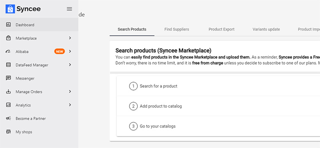Screen dimensions: 320x148
Task: Switch to the Search Products tab
Action: point(132,29)
